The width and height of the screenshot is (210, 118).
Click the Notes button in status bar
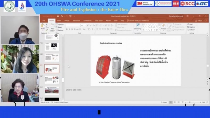pos(163,102)
